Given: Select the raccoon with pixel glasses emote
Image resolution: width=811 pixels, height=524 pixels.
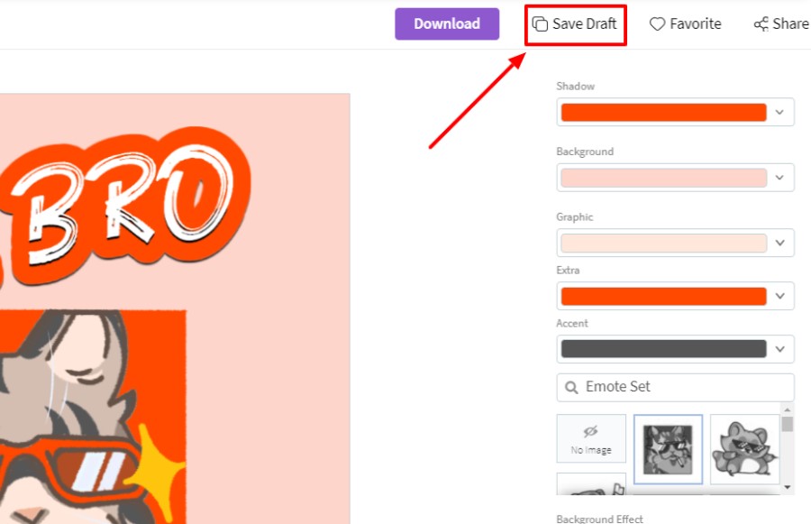Looking at the screenshot, I should (744, 449).
